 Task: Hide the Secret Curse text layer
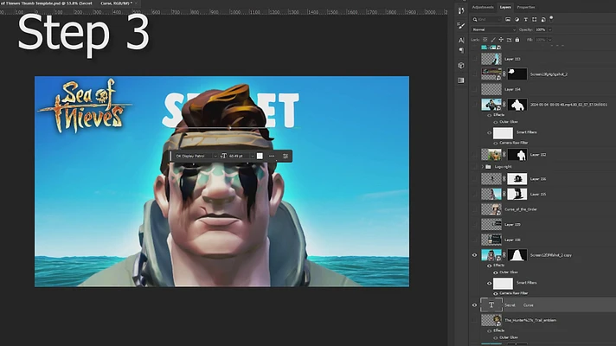click(474, 304)
